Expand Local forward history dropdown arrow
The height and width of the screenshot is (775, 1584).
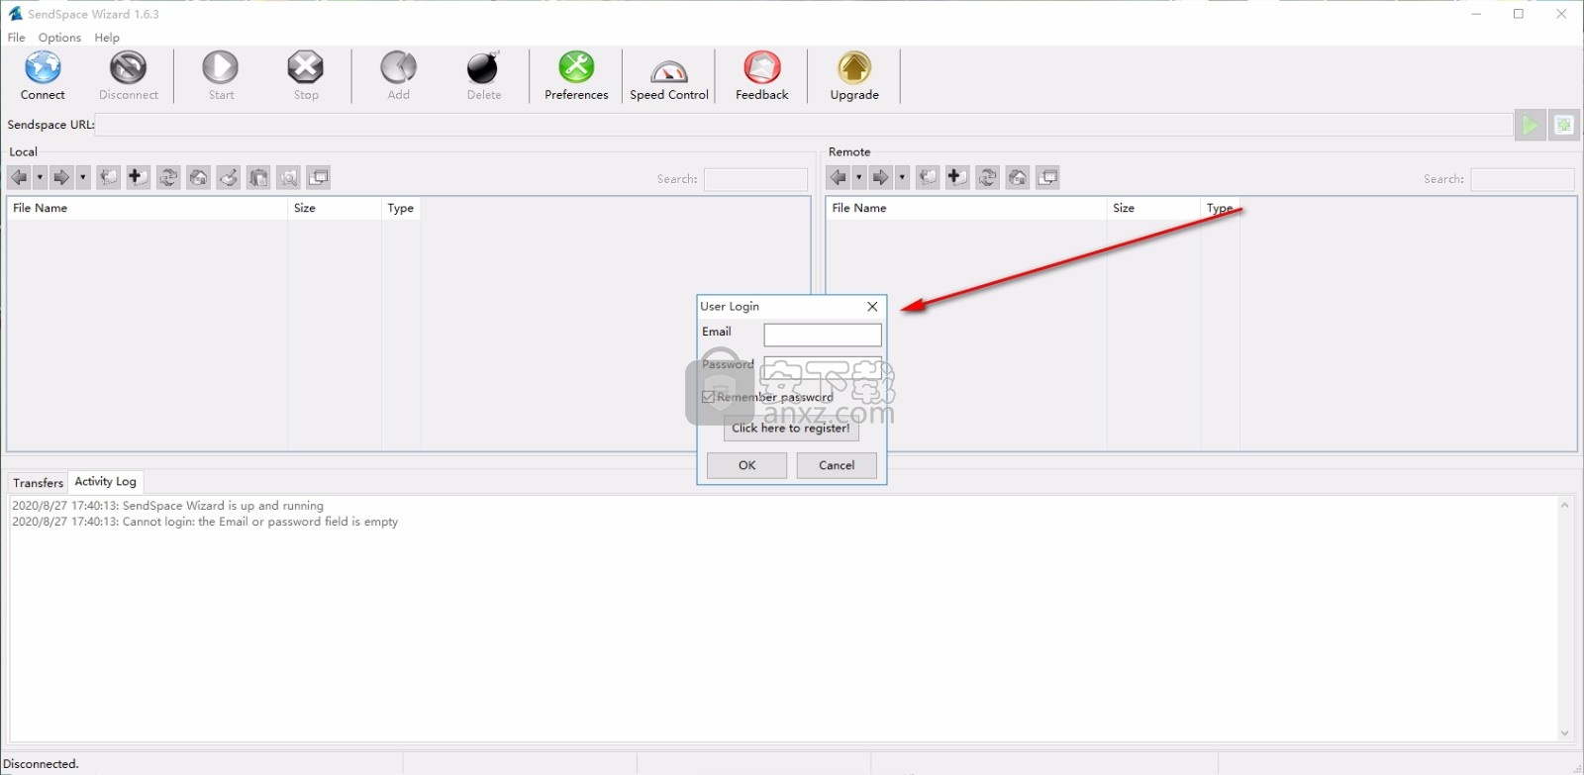click(82, 177)
